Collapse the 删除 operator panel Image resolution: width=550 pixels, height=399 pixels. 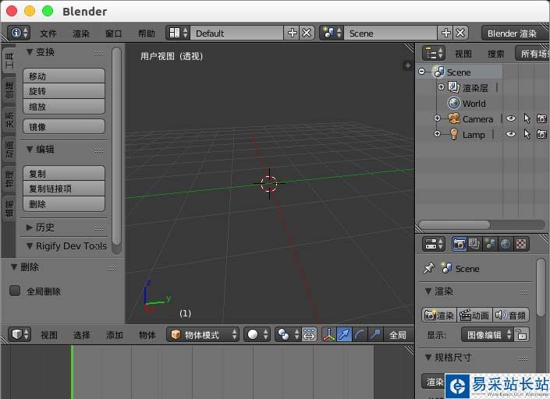[x=14, y=267]
